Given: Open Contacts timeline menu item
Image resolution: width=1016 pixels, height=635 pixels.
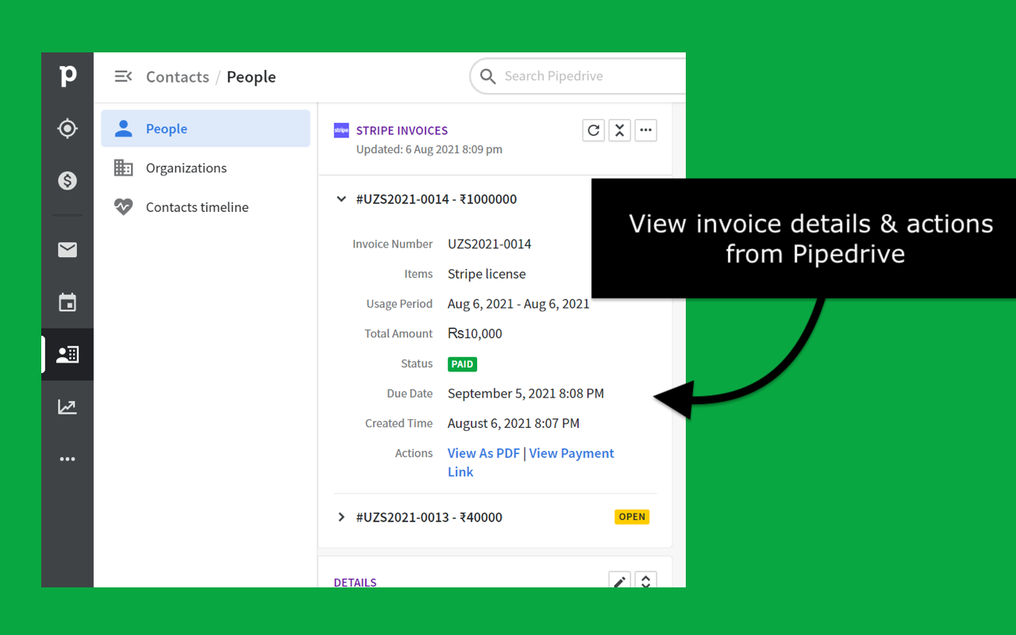Looking at the screenshot, I should coord(197,207).
